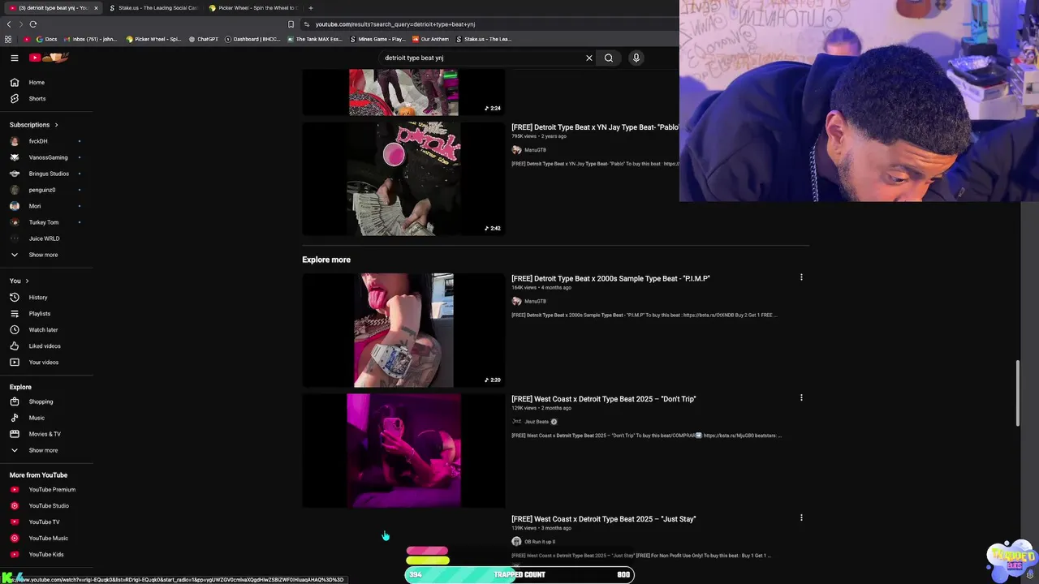Image resolution: width=1039 pixels, height=584 pixels.
Task: Click the YouTube logo
Action: [49, 58]
